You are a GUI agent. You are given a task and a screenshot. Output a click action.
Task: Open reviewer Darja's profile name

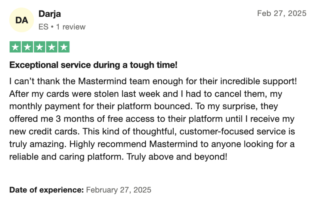point(49,14)
